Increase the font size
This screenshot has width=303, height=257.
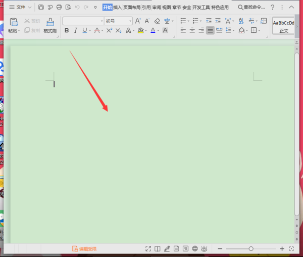[138, 21]
